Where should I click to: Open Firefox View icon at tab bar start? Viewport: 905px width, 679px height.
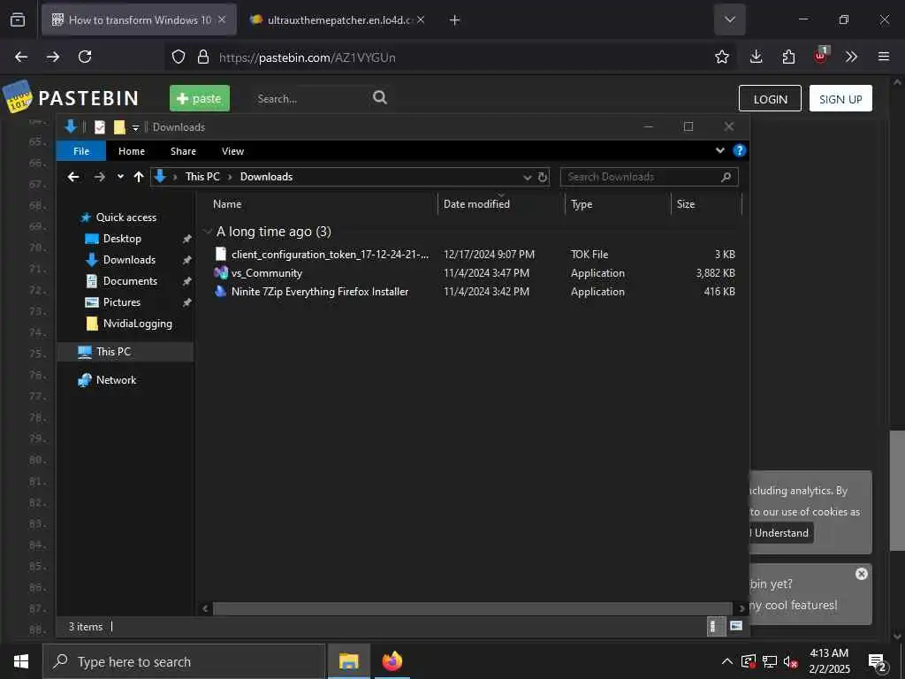[x=18, y=19]
